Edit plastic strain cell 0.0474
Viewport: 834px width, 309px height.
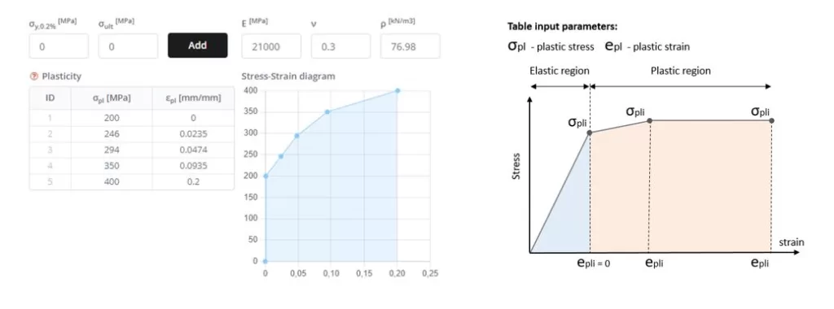tap(193, 150)
